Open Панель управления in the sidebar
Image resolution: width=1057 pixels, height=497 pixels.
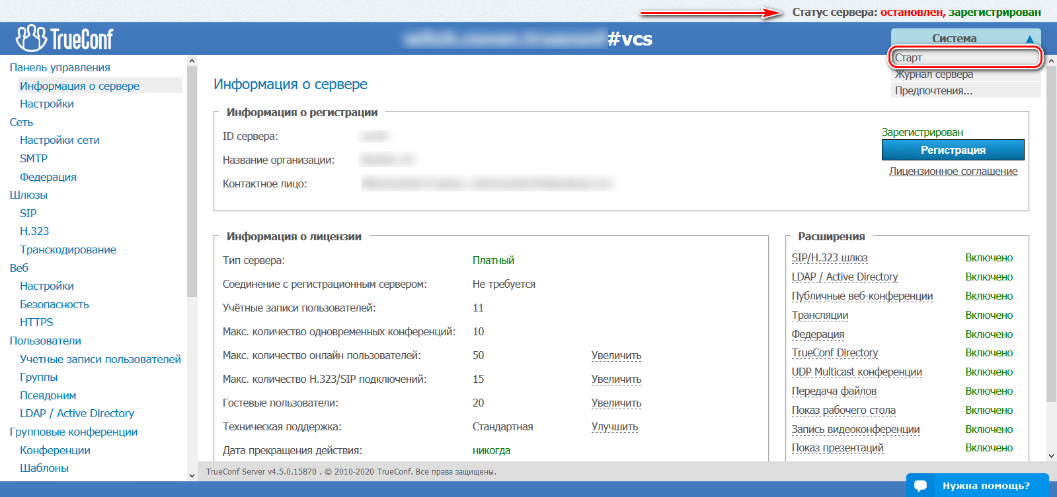[59, 67]
